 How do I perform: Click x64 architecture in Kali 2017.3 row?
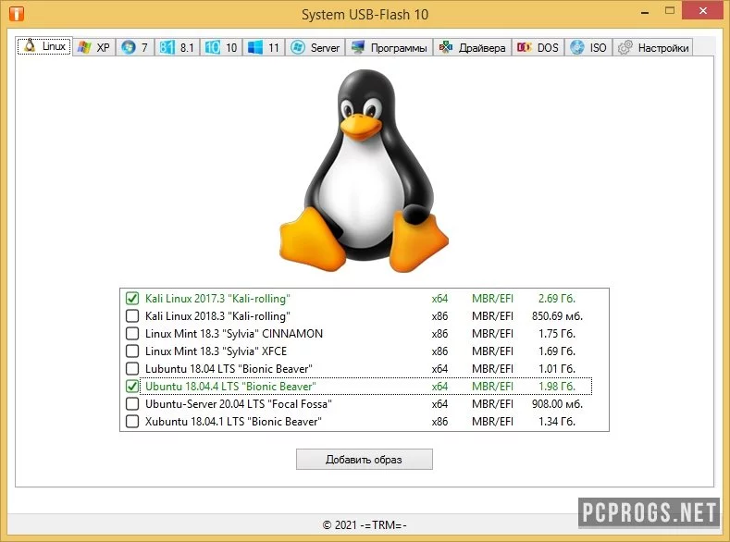[439, 298]
